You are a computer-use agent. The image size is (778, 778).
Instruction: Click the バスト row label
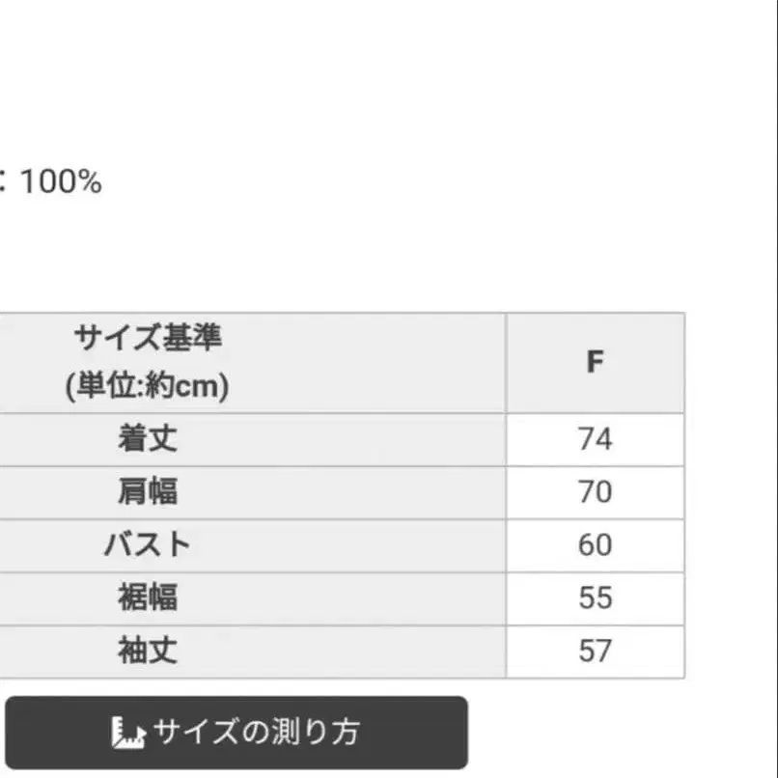(145, 544)
